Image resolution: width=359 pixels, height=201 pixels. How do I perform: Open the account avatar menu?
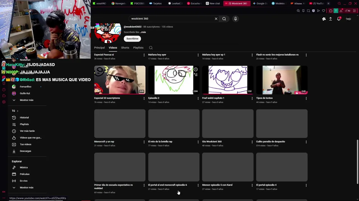point(348,19)
